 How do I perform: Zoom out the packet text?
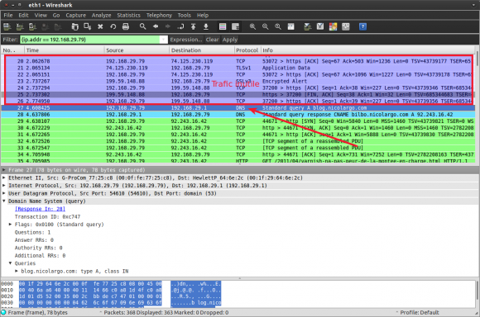[x=265, y=27]
